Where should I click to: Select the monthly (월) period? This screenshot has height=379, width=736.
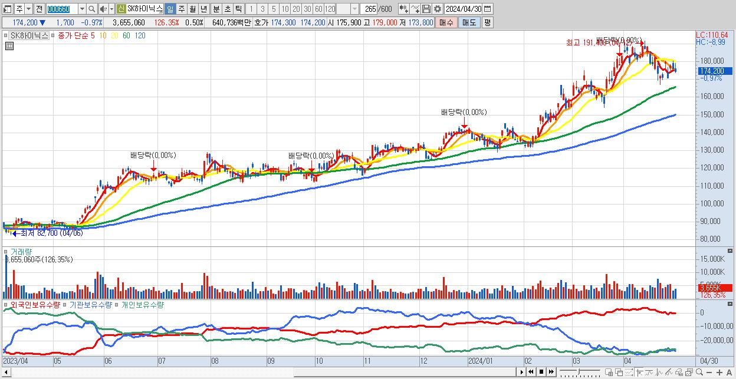click(x=192, y=9)
